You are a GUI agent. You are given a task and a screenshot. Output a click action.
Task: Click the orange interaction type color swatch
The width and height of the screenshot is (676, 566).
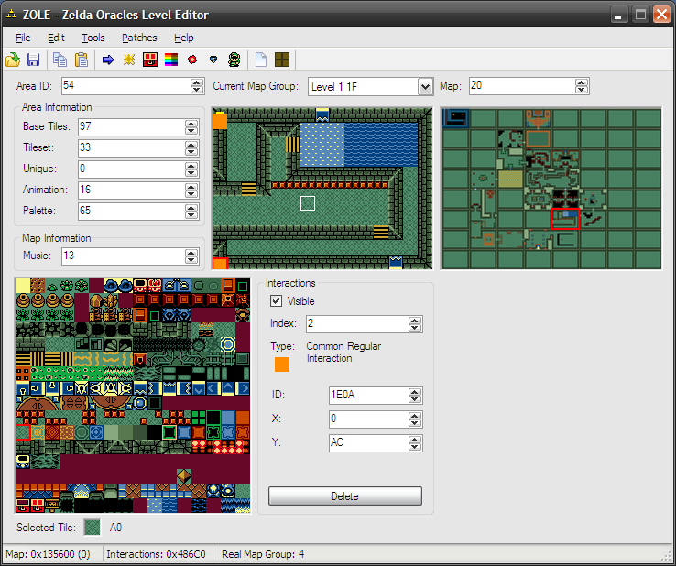click(x=282, y=364)
